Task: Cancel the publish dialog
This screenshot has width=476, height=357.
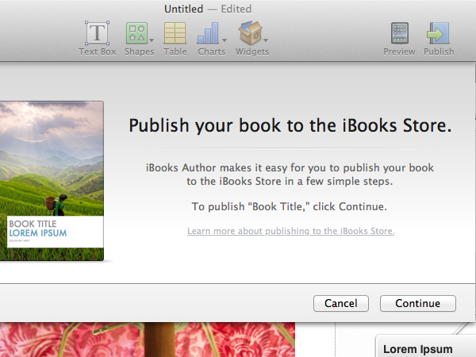Action: [341, 303]
